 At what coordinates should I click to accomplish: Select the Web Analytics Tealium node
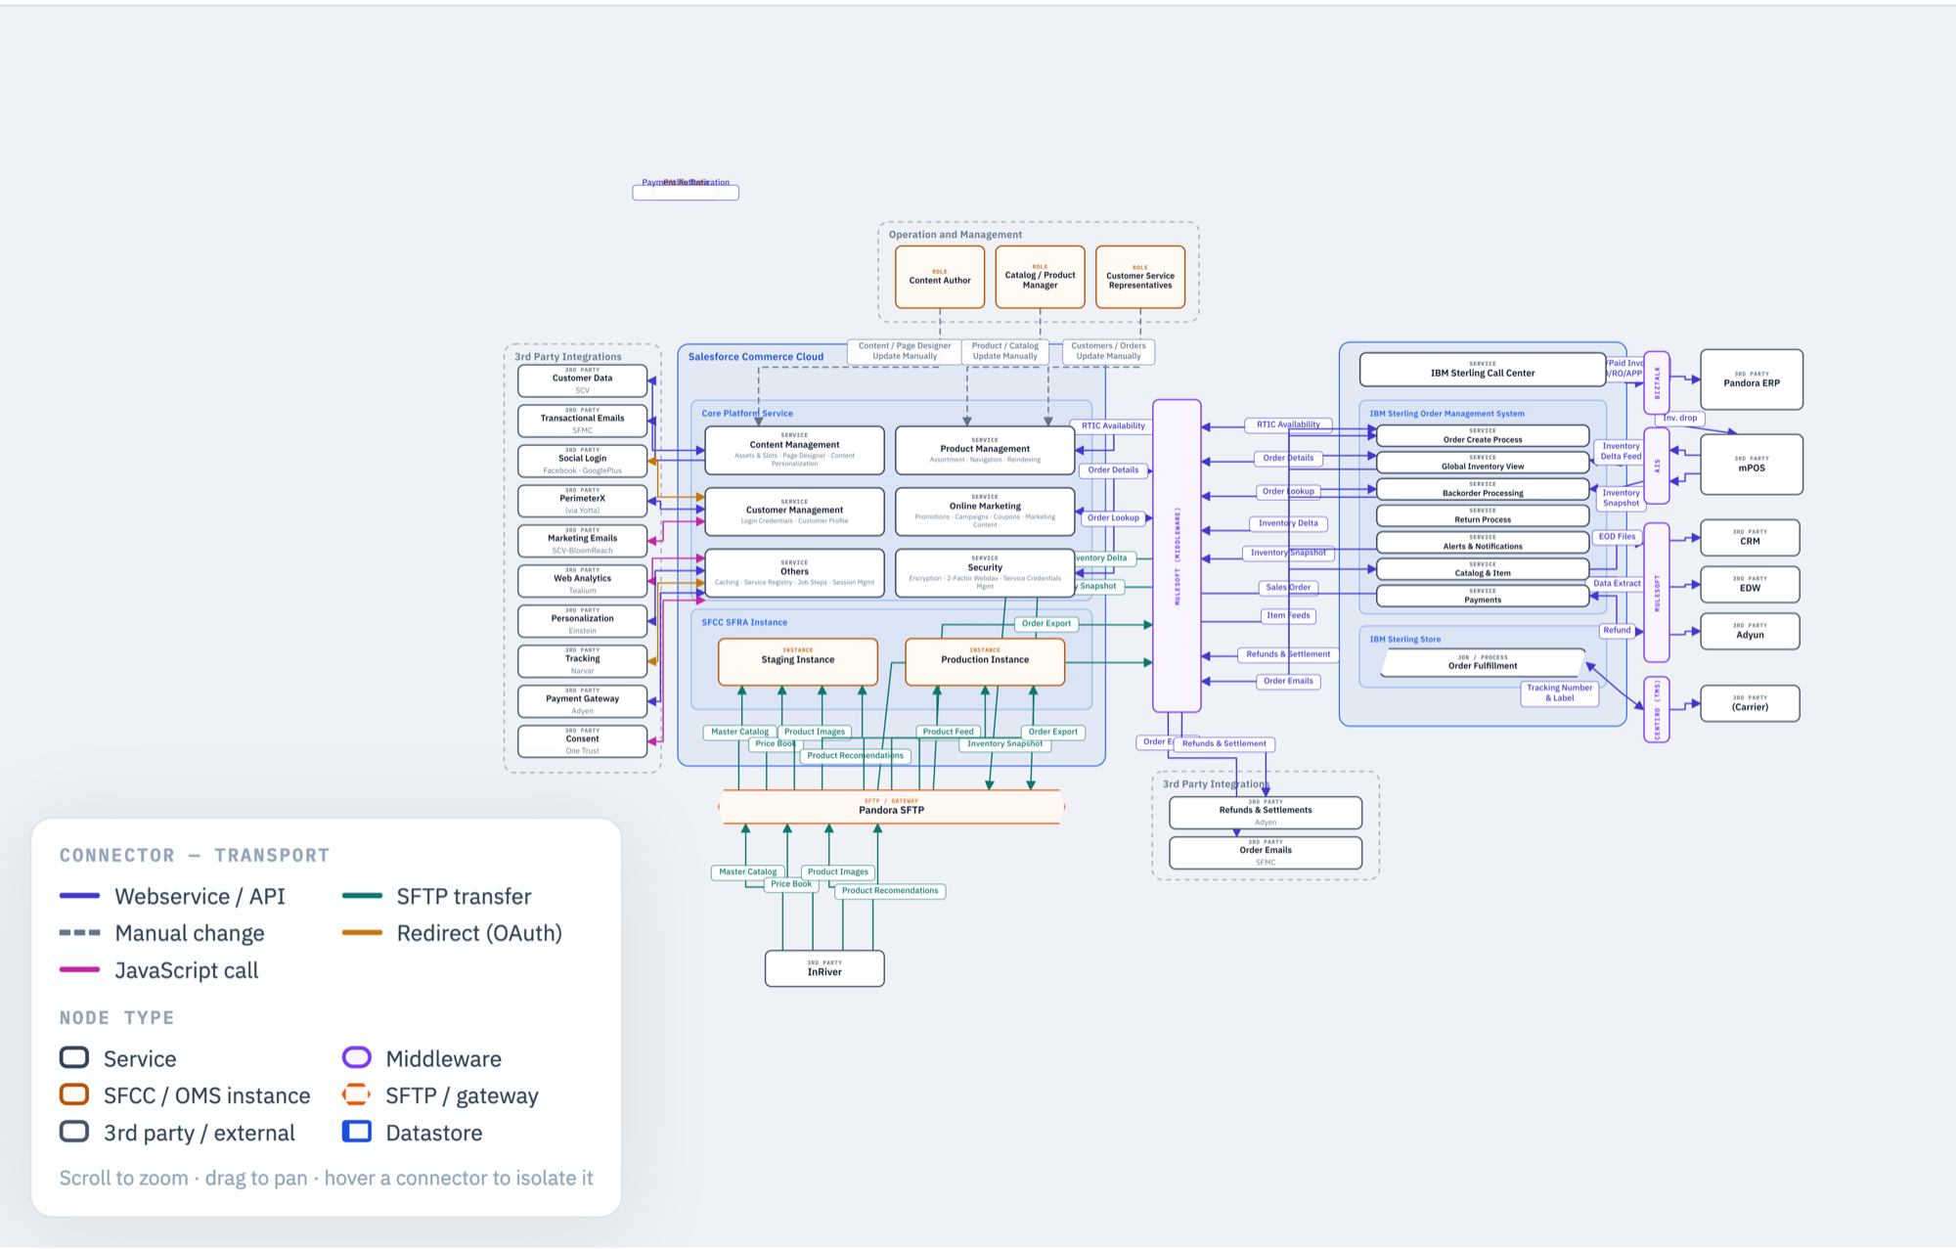(x=582, y=581)
